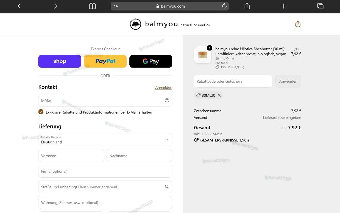Remove the 30ML20 discount code tag

pyautogui.click(x=219, y=95)
